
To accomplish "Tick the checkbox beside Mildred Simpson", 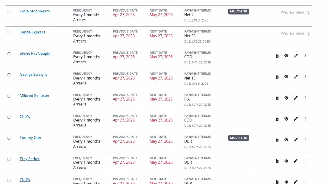I will click(x=9, y=96).
